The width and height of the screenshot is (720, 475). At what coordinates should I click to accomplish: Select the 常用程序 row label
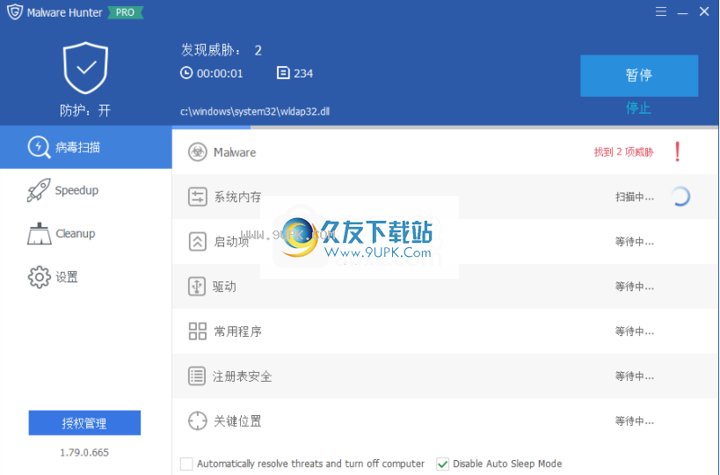coord(237,332)
